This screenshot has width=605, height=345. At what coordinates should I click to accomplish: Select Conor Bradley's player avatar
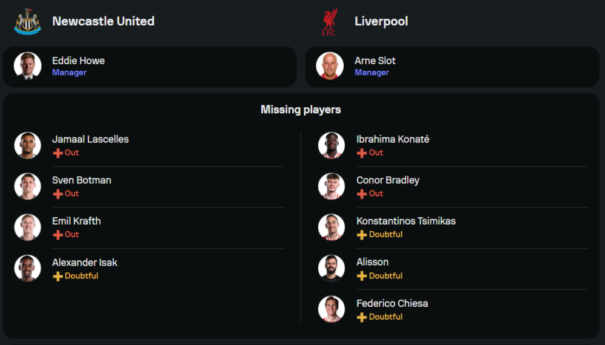332,186
